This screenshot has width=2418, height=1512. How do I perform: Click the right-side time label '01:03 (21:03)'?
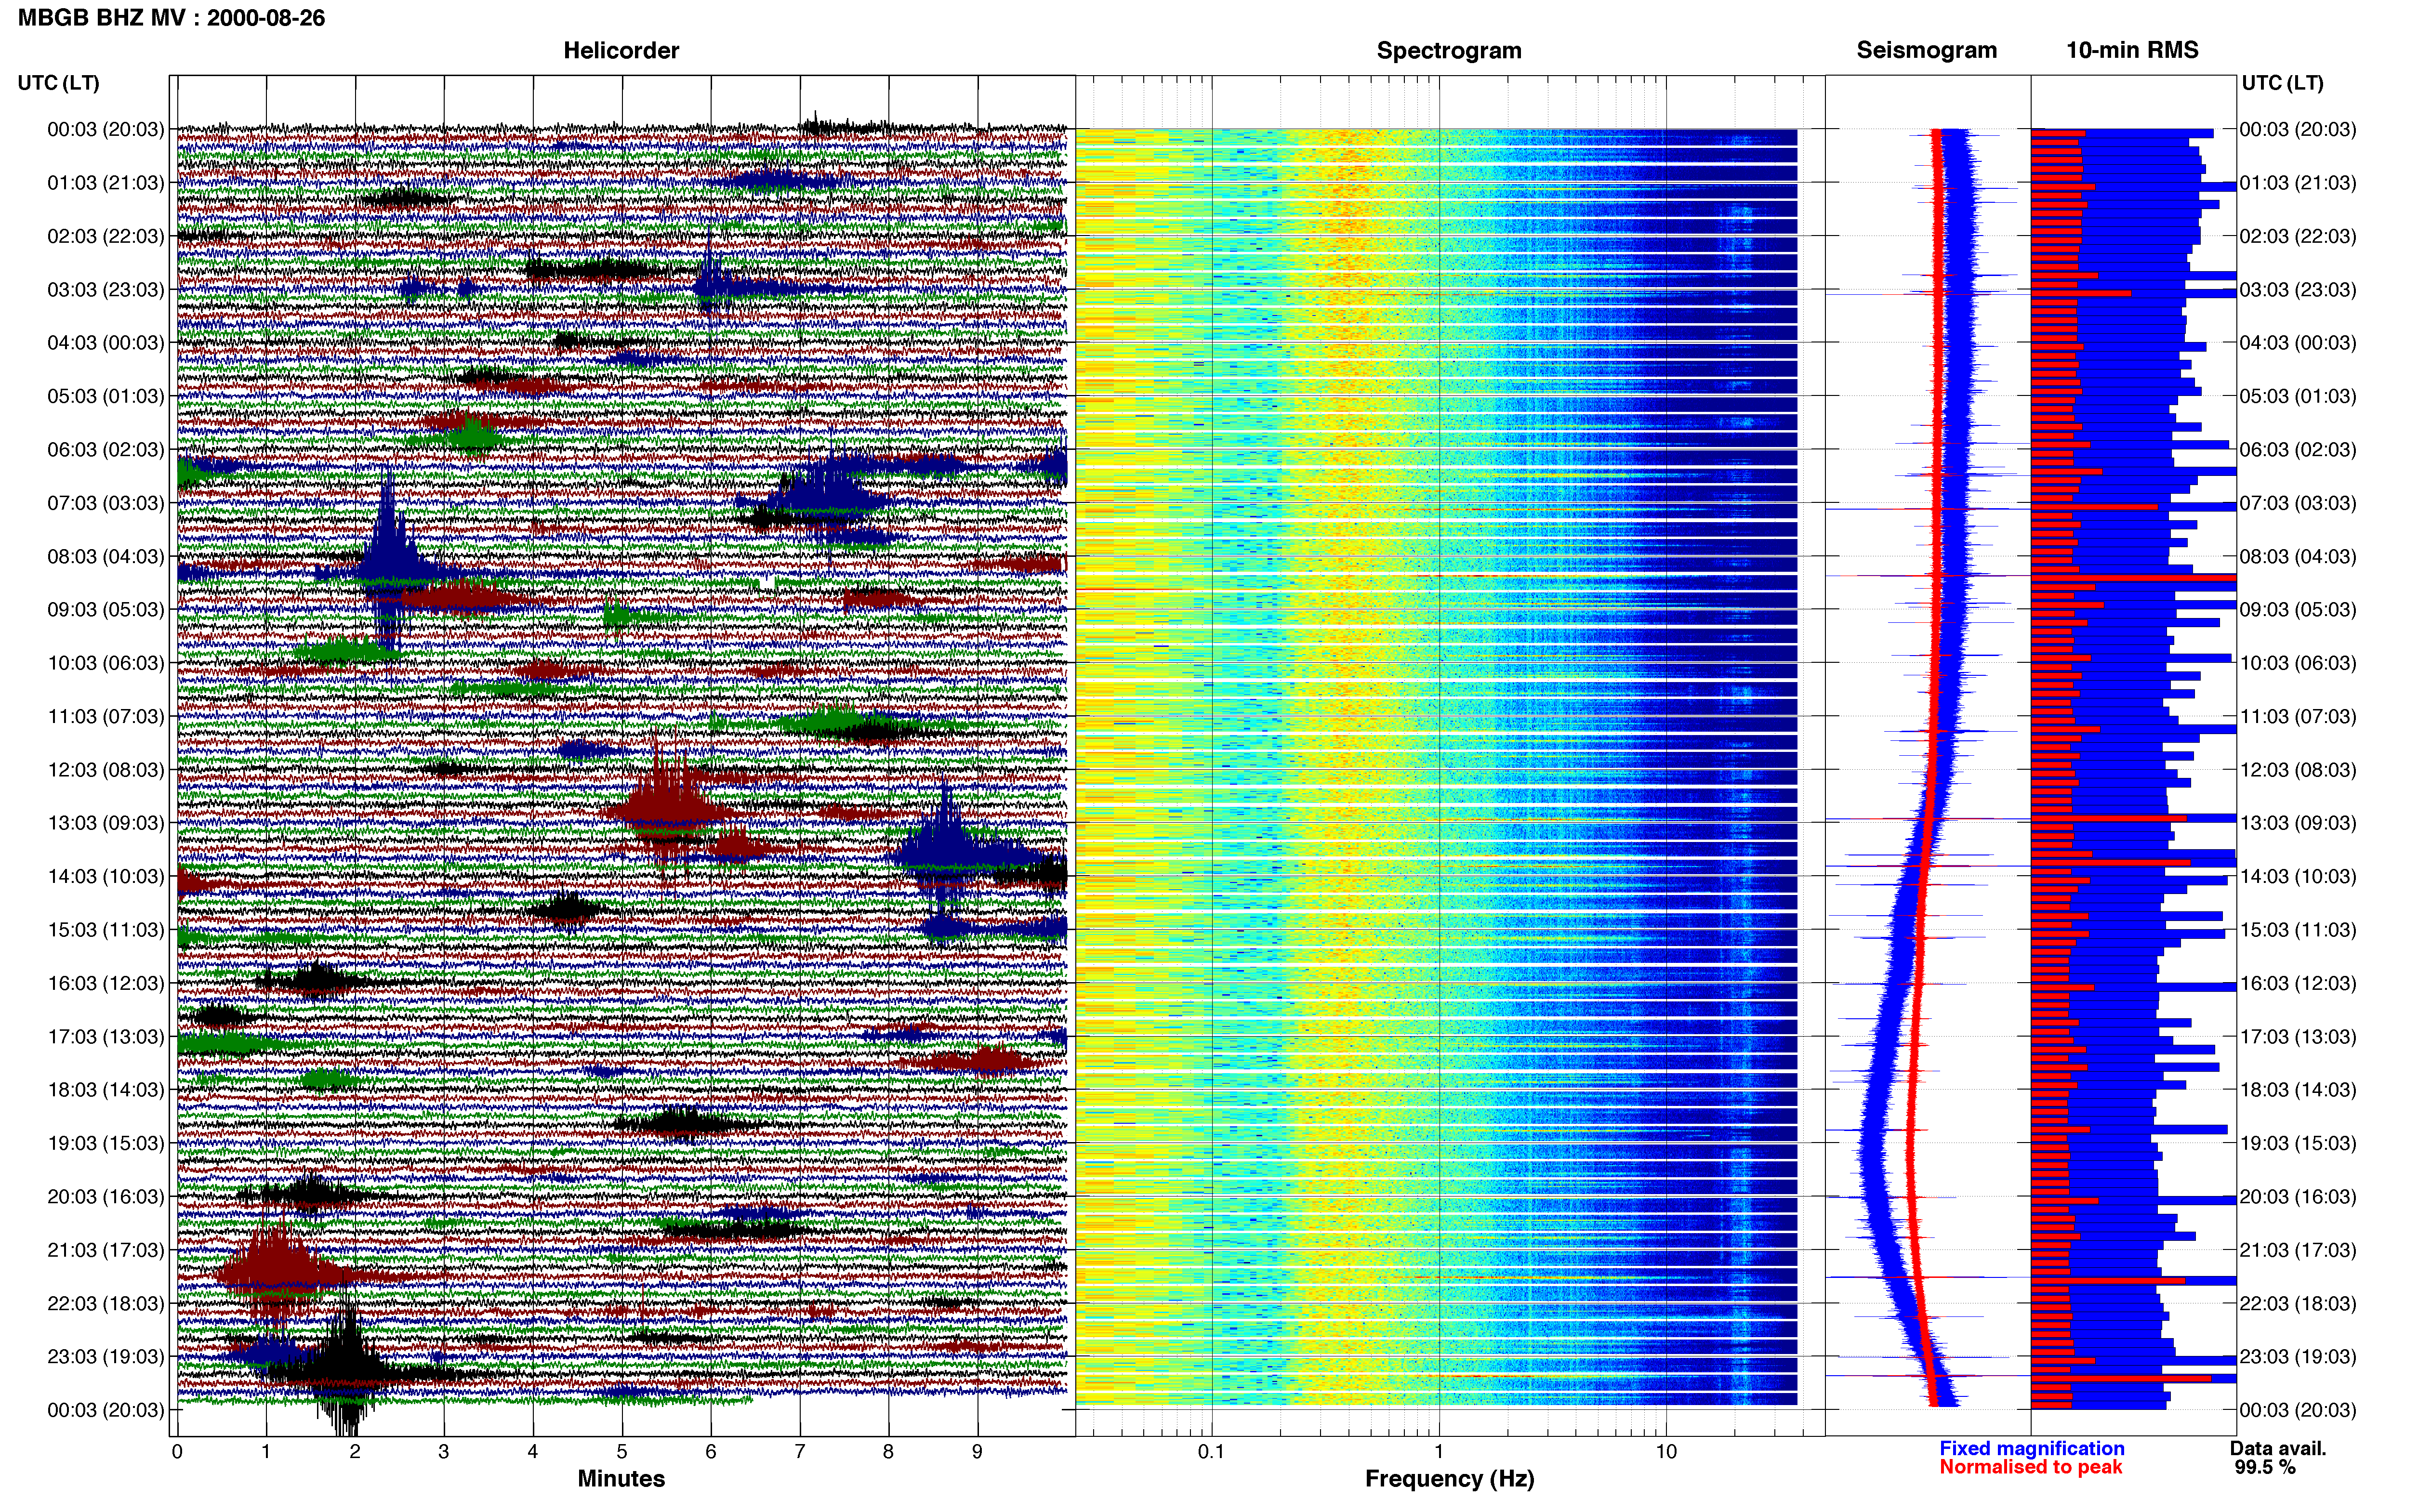coord(2297,183)
